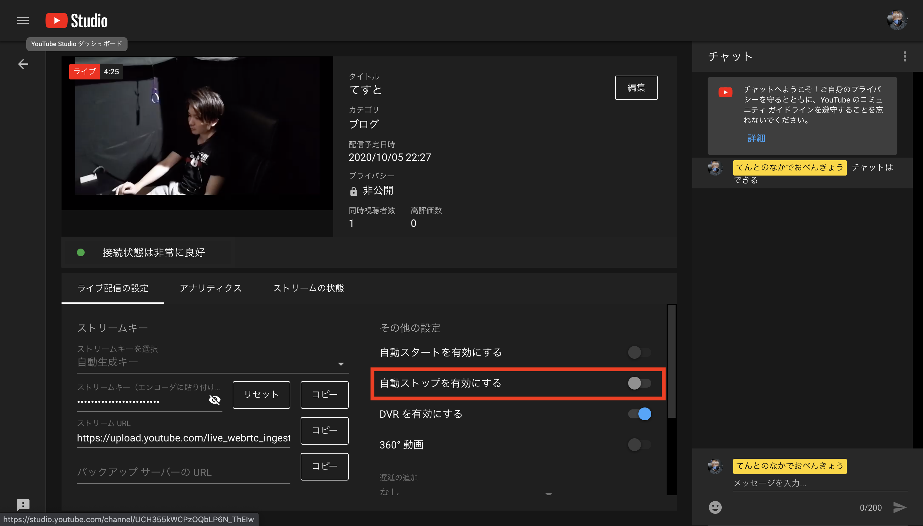The image size is (923, 526).
Task: Open chat options three-dot menu
Action: coord(904,56)
